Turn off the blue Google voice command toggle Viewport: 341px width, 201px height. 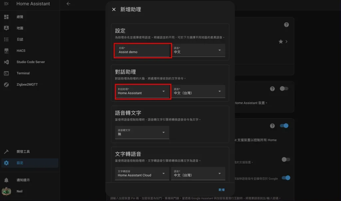[285, 178]
